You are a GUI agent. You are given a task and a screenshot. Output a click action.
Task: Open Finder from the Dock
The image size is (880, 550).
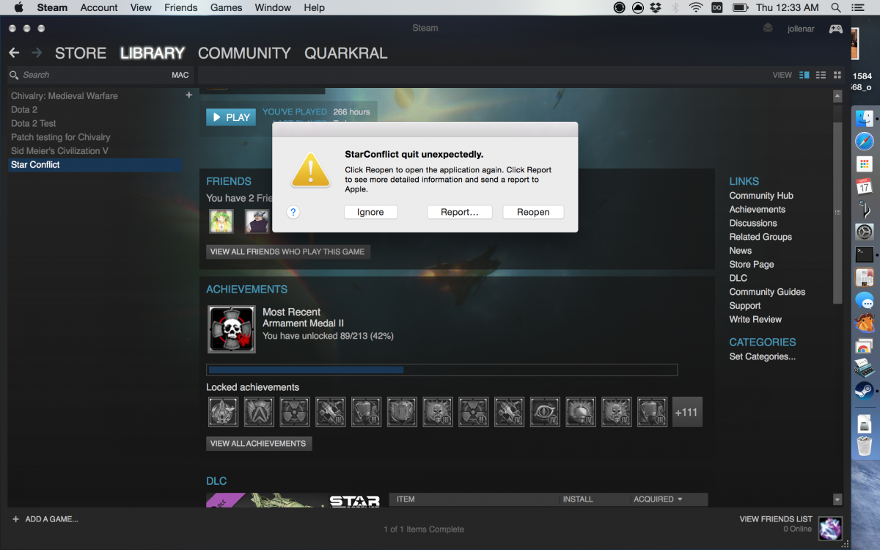click(x=865, y=118)
